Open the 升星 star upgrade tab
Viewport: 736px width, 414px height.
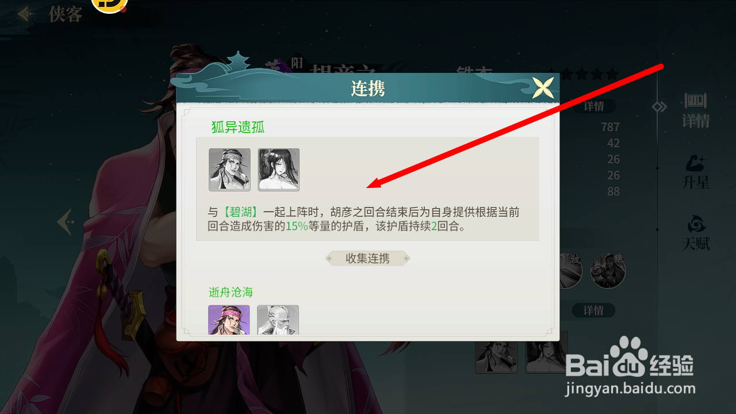tap(696, 172)
